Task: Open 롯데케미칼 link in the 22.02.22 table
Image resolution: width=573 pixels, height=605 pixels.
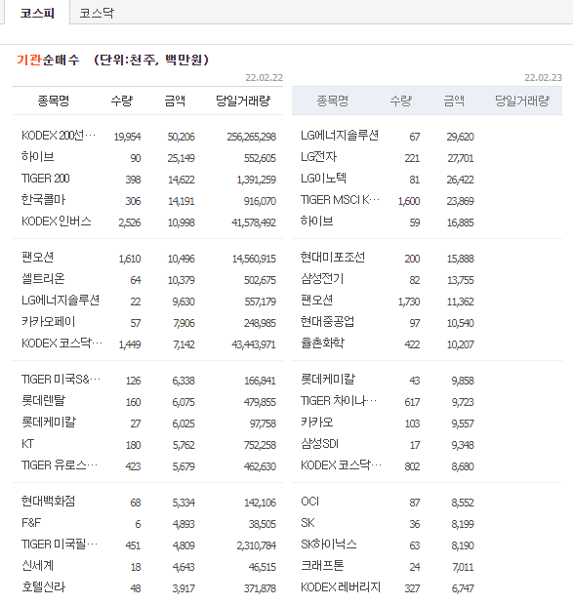Action: coord(49,423)
